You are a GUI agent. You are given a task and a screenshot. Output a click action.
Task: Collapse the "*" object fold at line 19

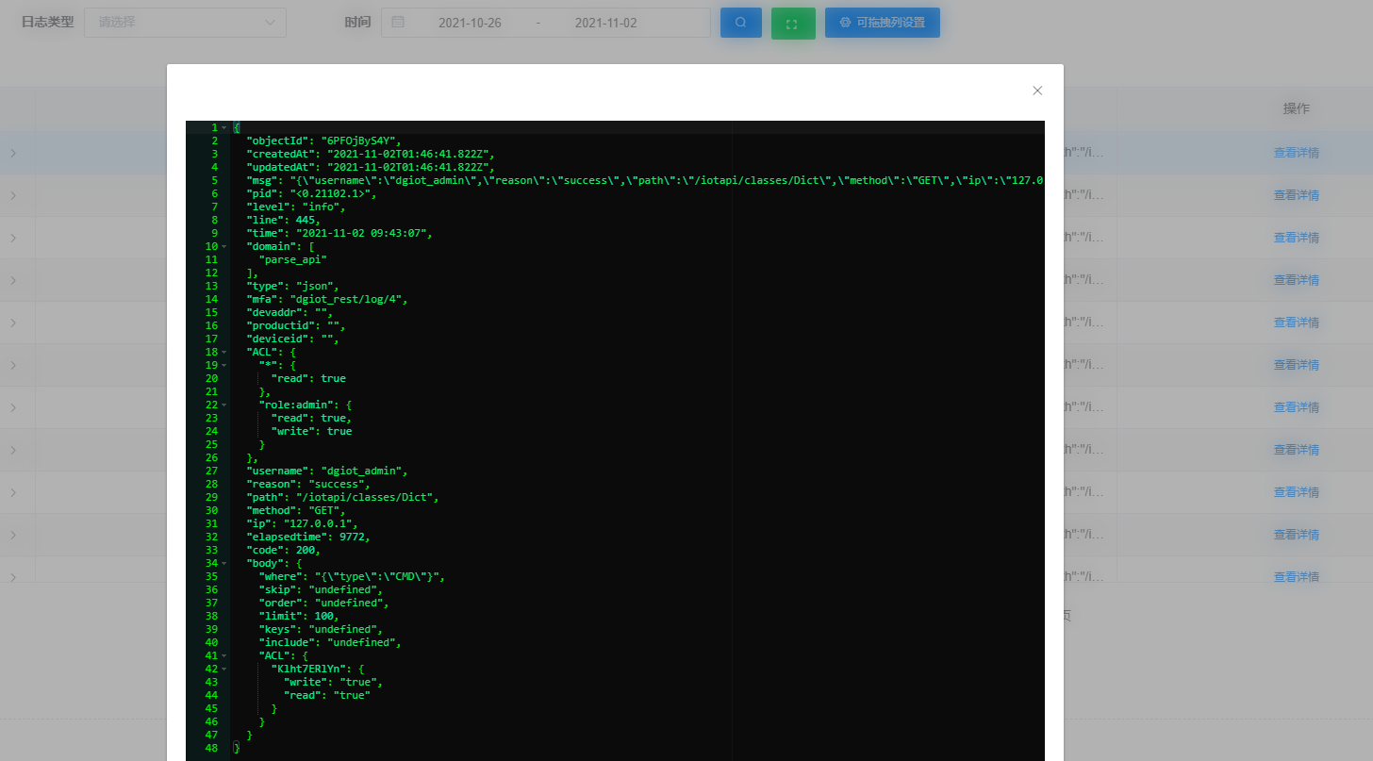tap(224, 365)
